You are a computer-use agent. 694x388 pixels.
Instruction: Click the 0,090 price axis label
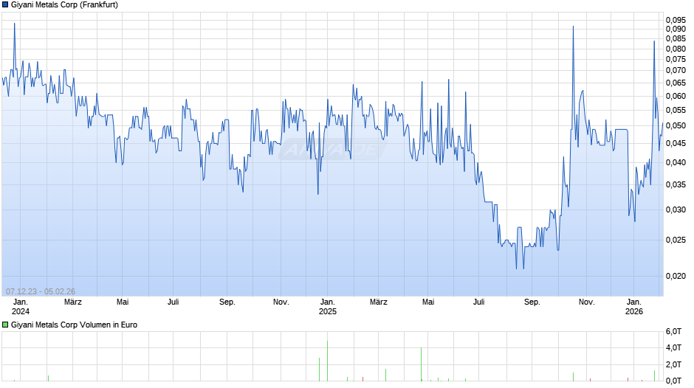pos(676,29)
